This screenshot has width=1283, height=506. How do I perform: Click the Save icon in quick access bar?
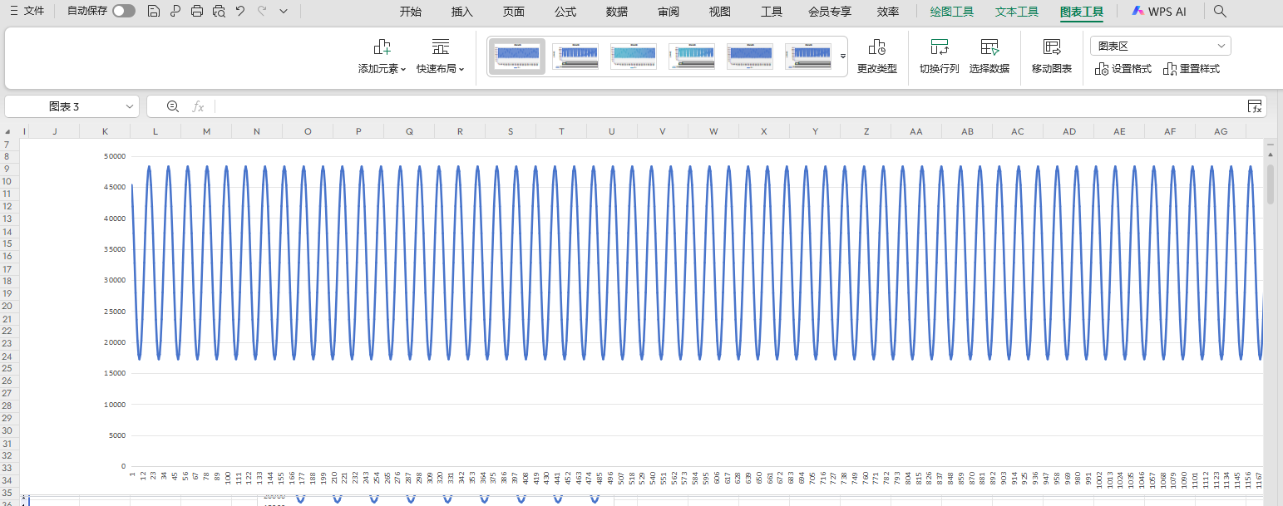153,11
